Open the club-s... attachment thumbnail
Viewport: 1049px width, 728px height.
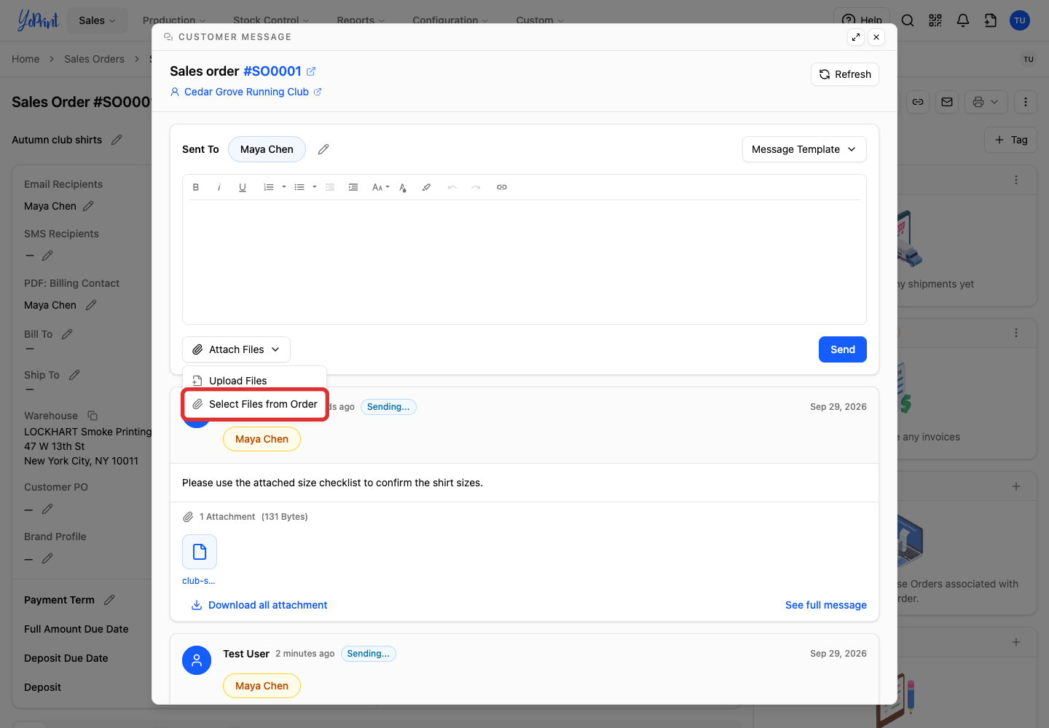coord(200,552)
